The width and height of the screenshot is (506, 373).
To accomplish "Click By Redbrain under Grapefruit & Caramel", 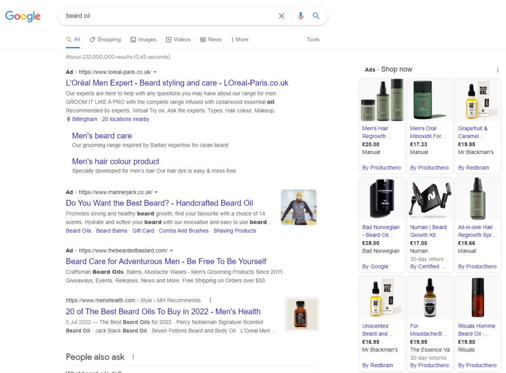I will [x=473, y=168].
